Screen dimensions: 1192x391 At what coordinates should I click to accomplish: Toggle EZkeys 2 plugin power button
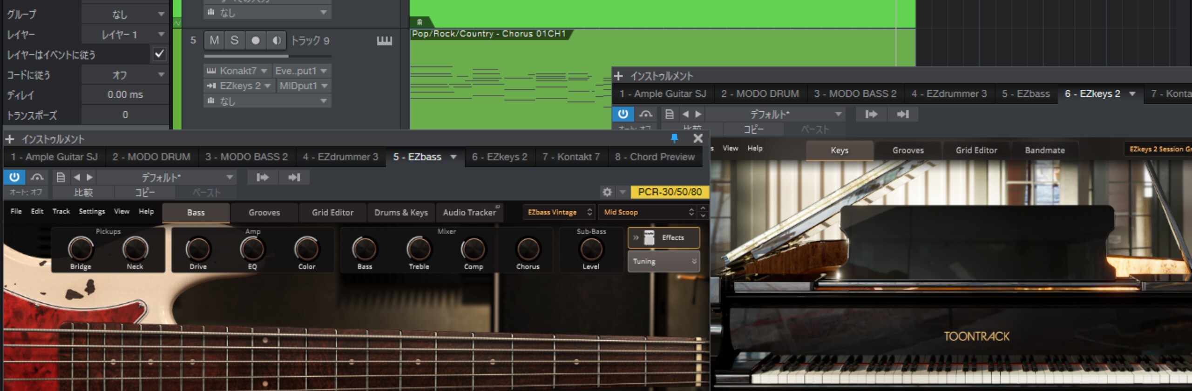(x=623, y=114)
